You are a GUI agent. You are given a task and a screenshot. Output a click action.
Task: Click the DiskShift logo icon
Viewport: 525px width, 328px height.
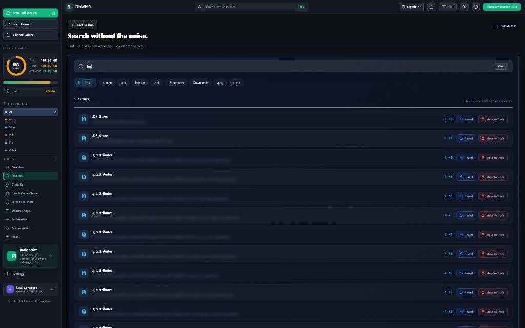point(69,7)
